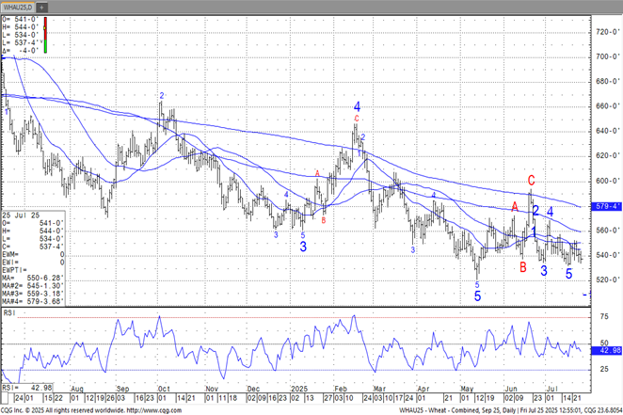Click the small blue 2 label at October high
Screen dimensions: 623x415
tap(162, 96)
